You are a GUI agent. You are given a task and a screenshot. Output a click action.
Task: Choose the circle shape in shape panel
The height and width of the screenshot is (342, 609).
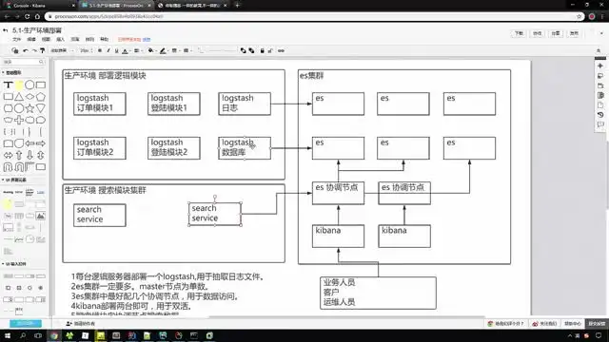click(x=29, y=85)
